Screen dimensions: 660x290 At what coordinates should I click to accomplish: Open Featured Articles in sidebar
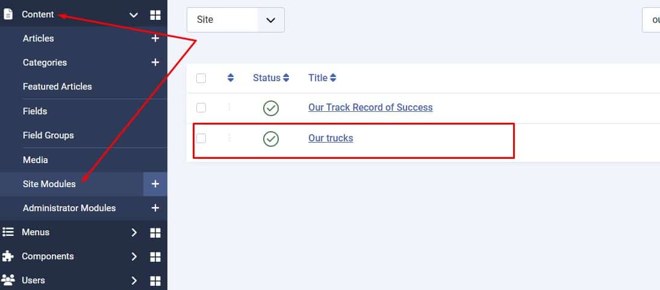pyautogui.click(x=57, y=87)
